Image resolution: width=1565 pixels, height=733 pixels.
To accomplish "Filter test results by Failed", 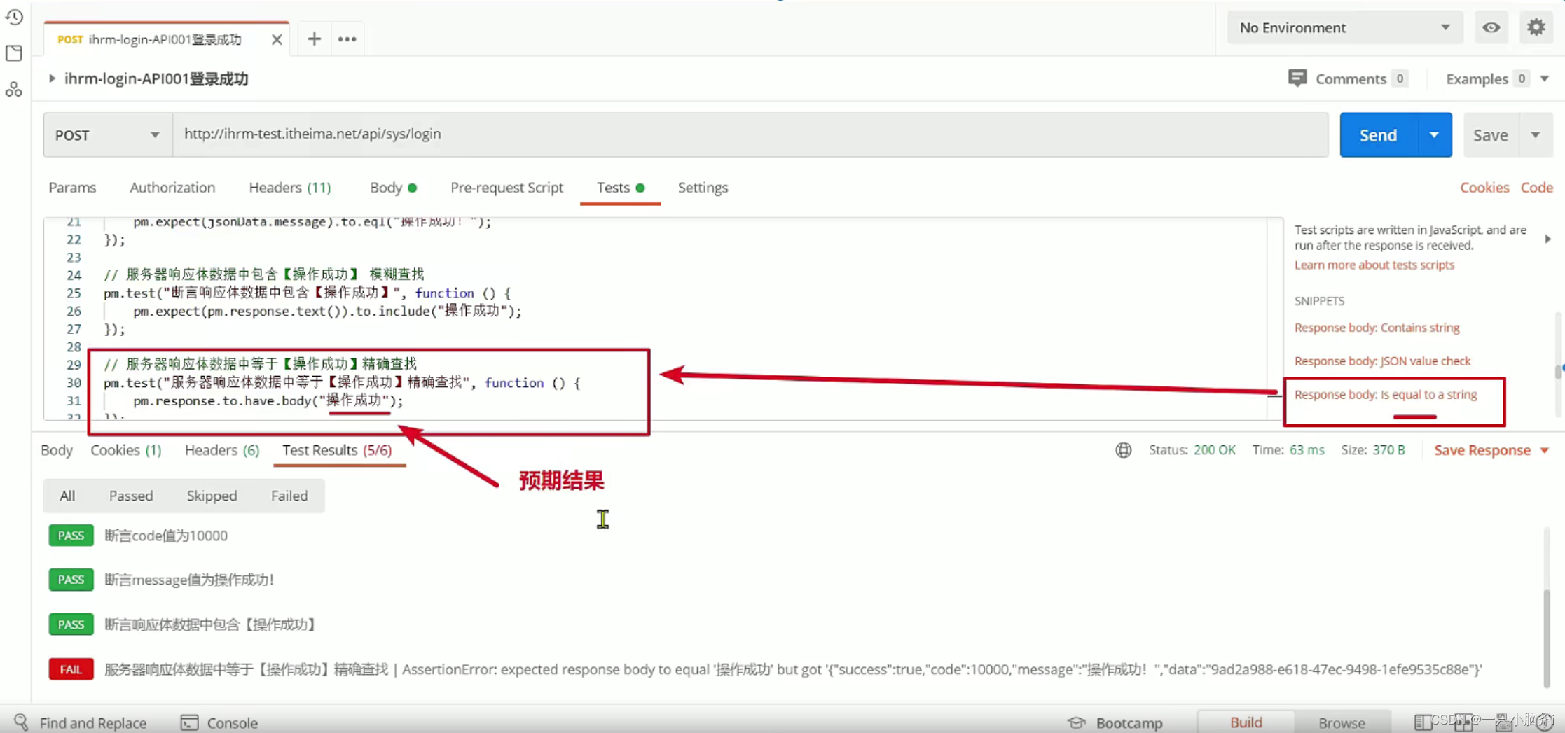I will [289, 496].
